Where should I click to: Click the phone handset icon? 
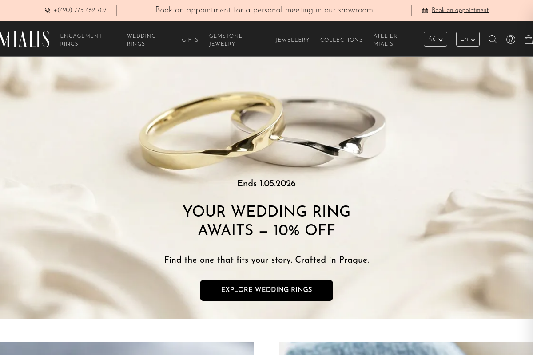(x=48, y=11)
